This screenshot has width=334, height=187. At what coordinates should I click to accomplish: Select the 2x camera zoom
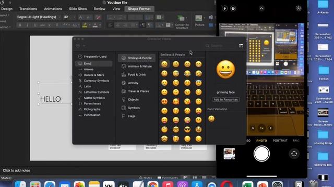[x=271, y=128]
